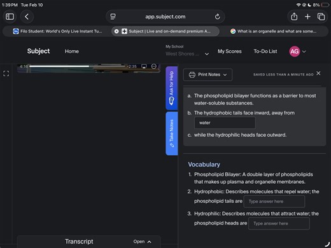Viewport: 331px width, 248px height.
Task: Click the -2:35 remaining time label
Action: click(132, 66)
